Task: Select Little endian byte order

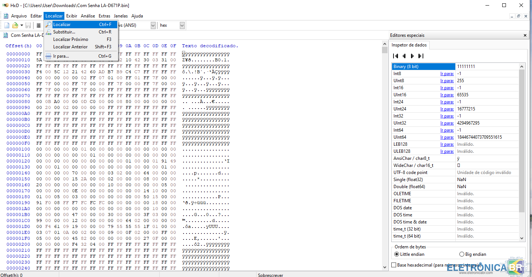Action: (x=396, y=254)
